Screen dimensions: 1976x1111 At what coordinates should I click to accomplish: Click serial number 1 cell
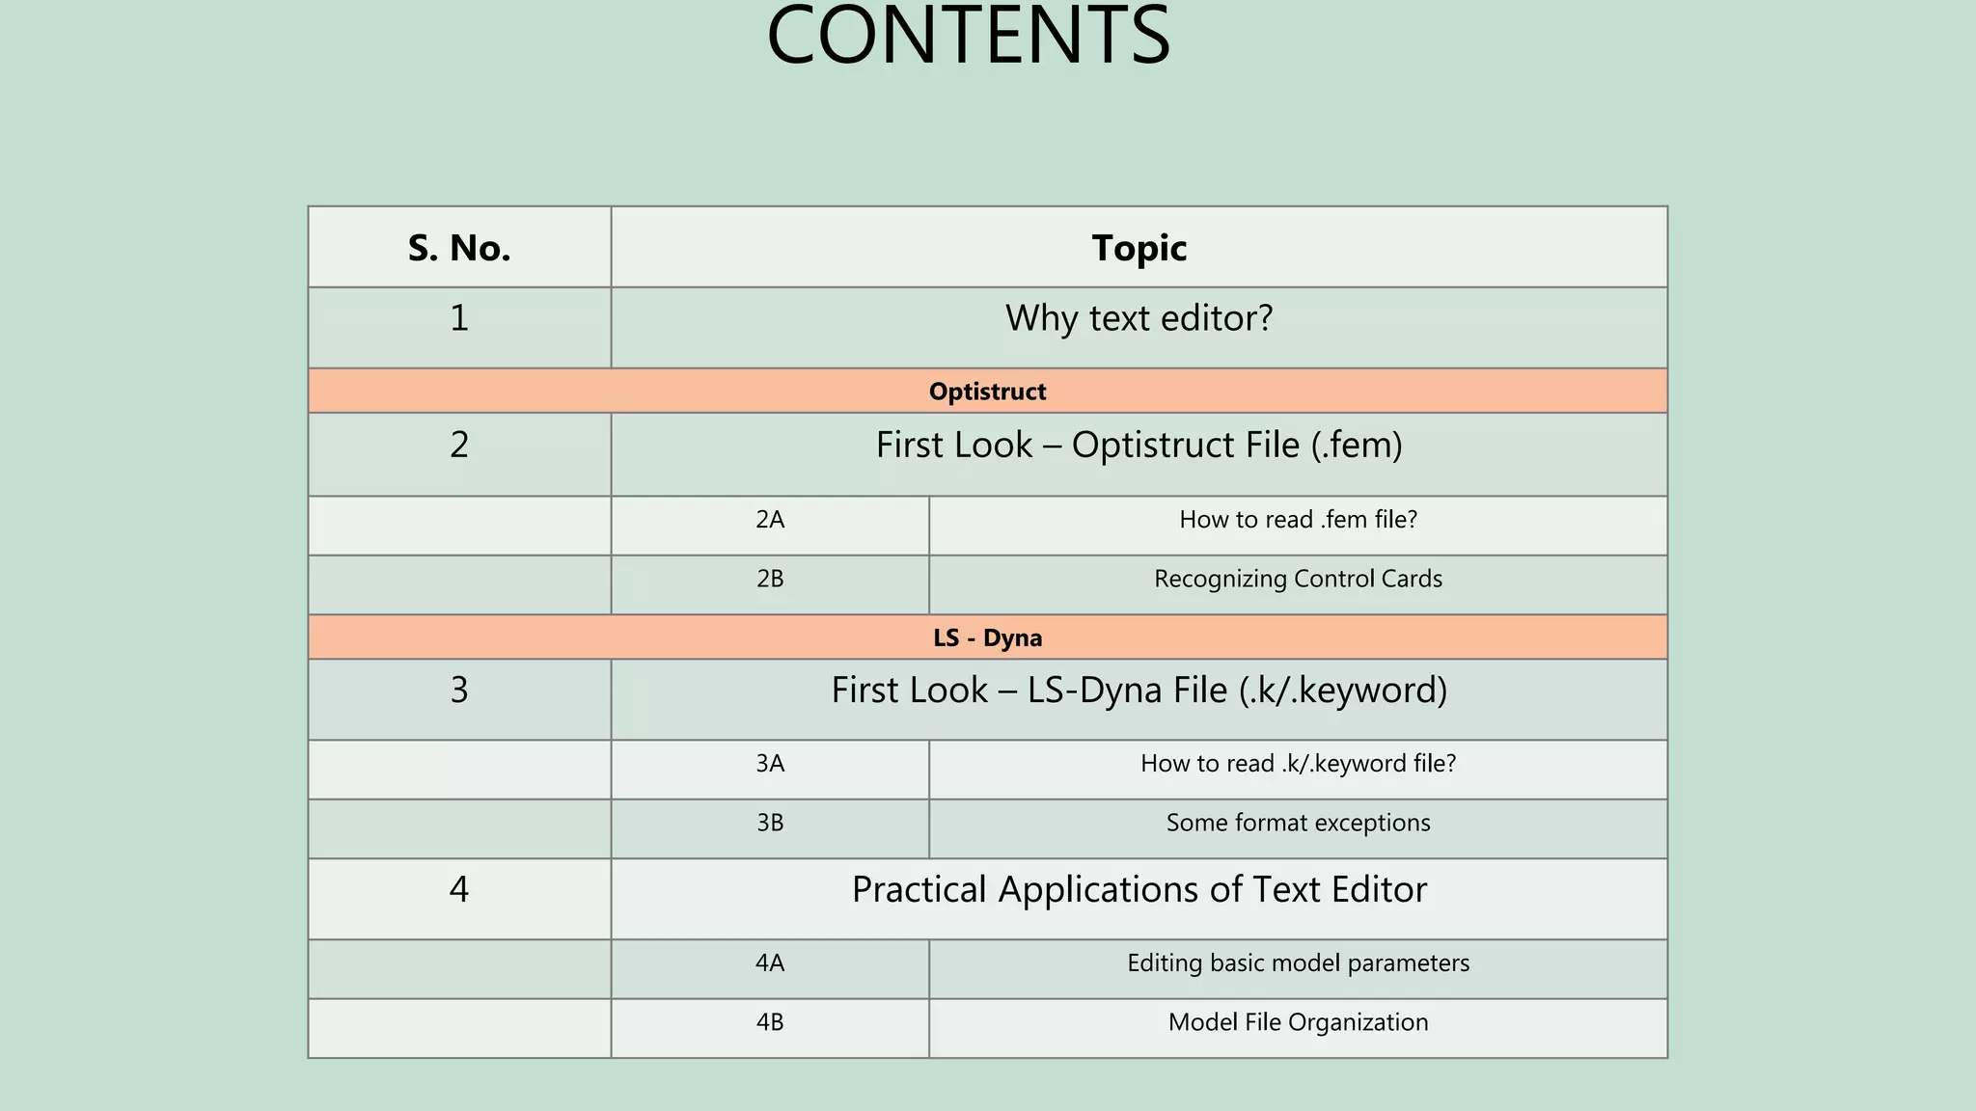[459, 327]
